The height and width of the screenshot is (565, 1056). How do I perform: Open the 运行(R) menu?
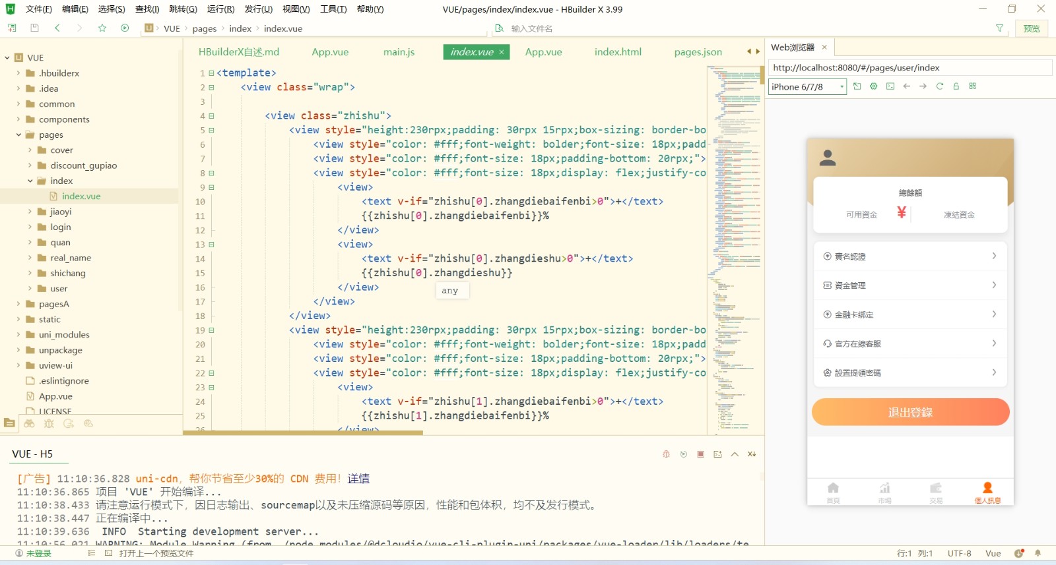point(220,9)
